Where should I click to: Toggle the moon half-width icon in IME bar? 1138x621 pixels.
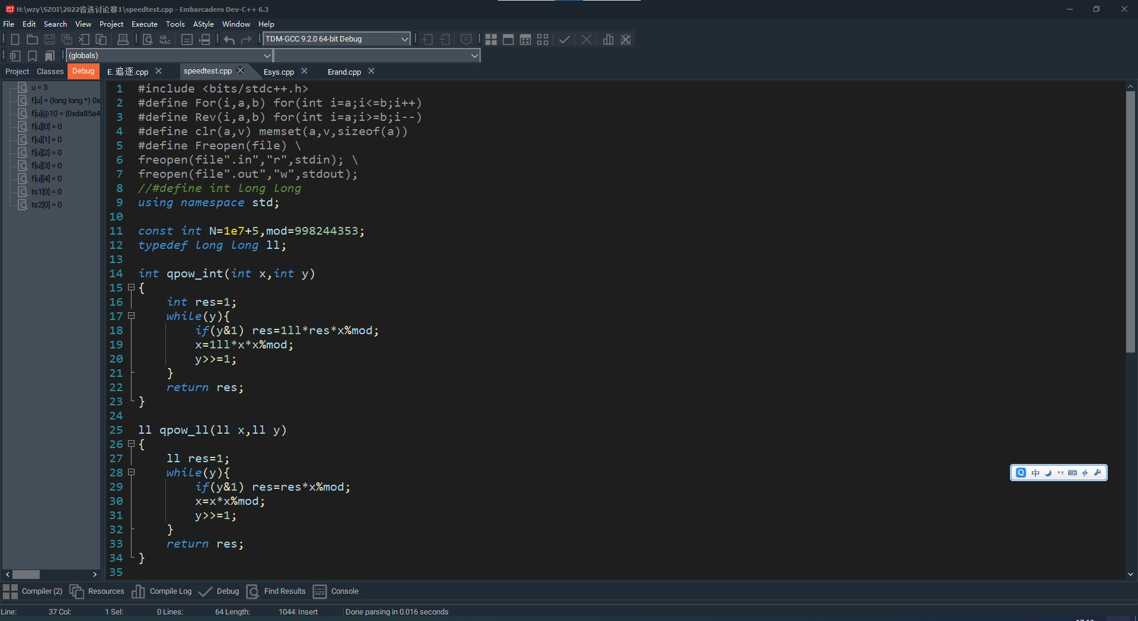pos(1048,472)
